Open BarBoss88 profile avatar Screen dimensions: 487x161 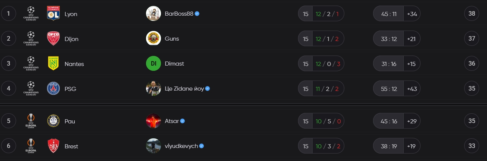click(153, 14)
